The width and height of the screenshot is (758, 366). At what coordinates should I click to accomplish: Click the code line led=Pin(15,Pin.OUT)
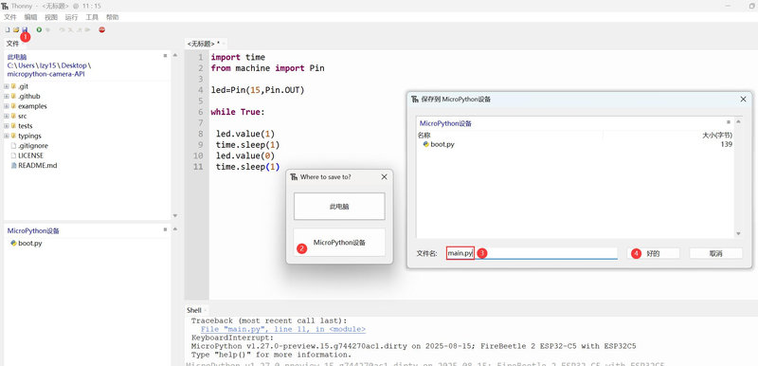coord(258,90)
